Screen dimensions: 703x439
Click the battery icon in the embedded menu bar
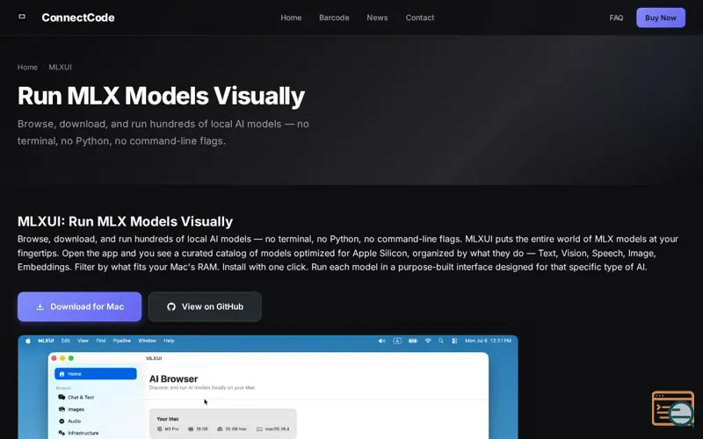click(413, 341)
